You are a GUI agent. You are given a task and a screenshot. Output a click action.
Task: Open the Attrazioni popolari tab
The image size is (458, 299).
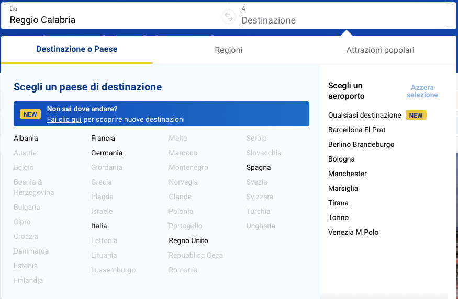click(380, 50)
